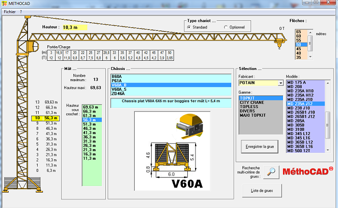
Task: Click the Modèle list scroll up arrow
Action: pos(328,83)
